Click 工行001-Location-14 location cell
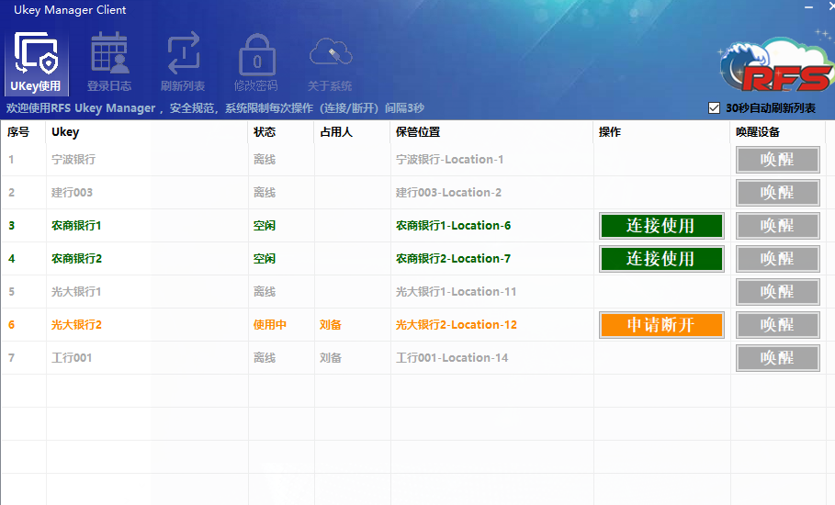The image size is (835, 505). pyautogui.click(x=491, y=357)
